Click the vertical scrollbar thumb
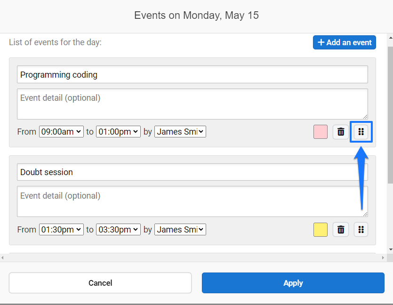The height and width of the screenshot is (305, 393). 391,115
